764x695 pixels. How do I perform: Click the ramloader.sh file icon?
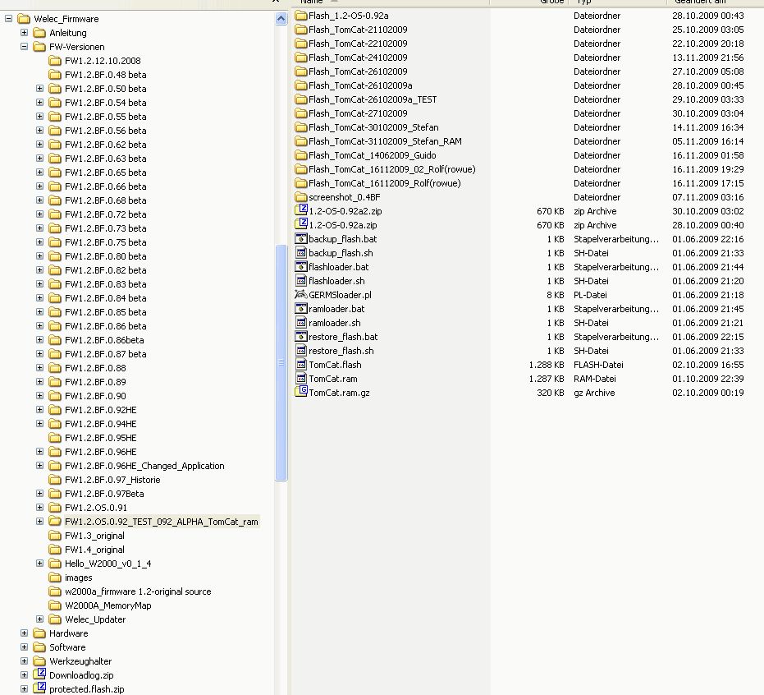click(x=301, y=323)
